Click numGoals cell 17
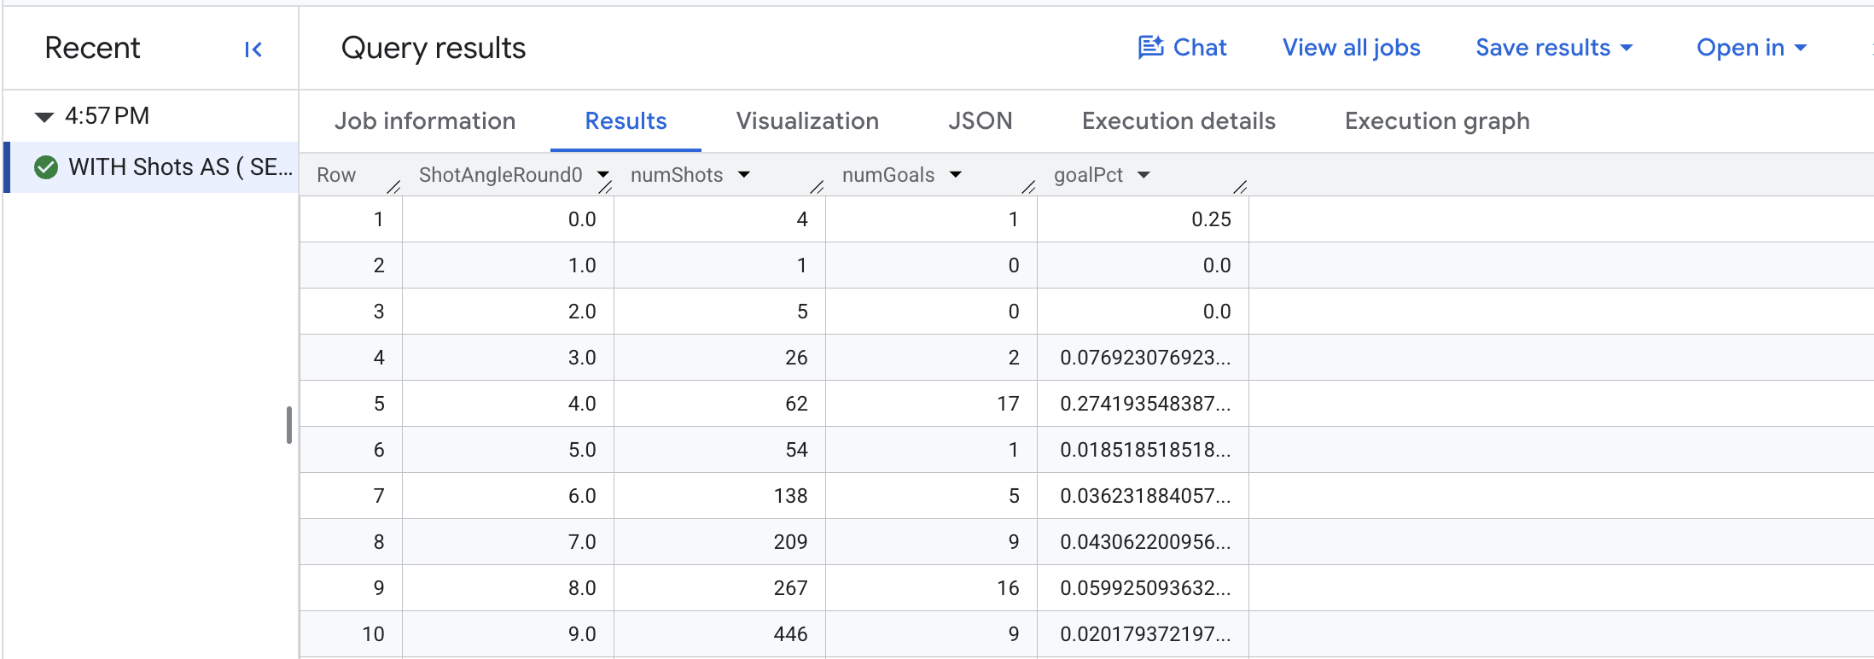This screenshot has height=659, width=1874. tap(931, 404)
